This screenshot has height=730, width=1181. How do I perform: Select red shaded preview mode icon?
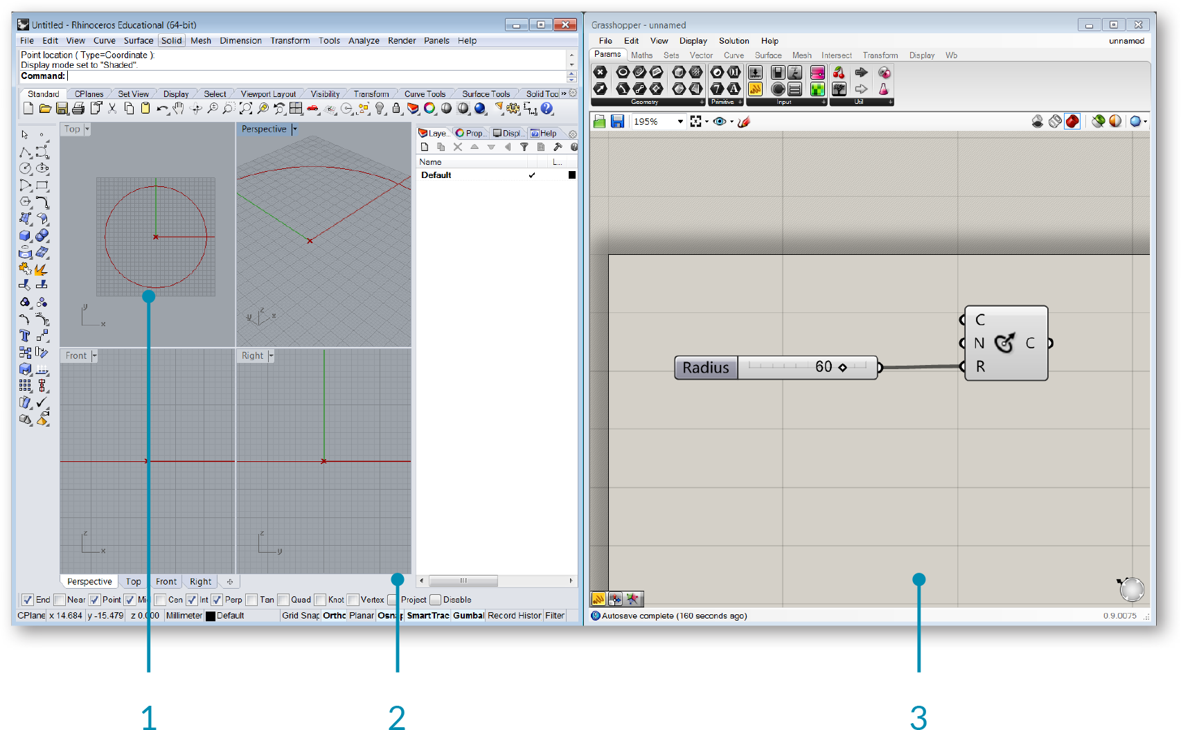coord(1072,122)
